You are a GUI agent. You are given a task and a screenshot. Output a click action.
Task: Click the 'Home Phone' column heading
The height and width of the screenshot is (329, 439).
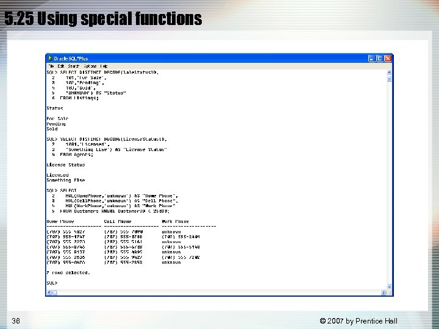point(60,221)
